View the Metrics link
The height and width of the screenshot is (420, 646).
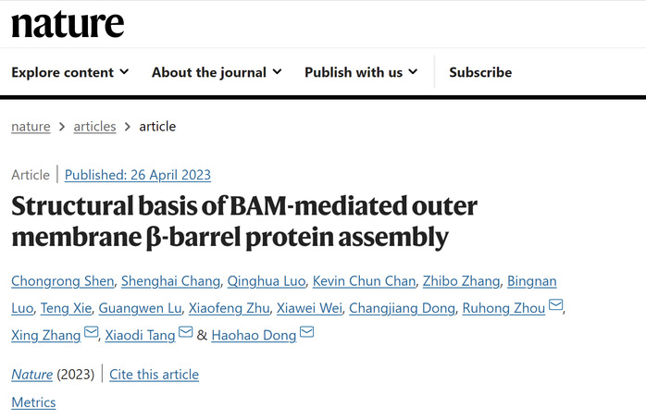click(33, 402)
